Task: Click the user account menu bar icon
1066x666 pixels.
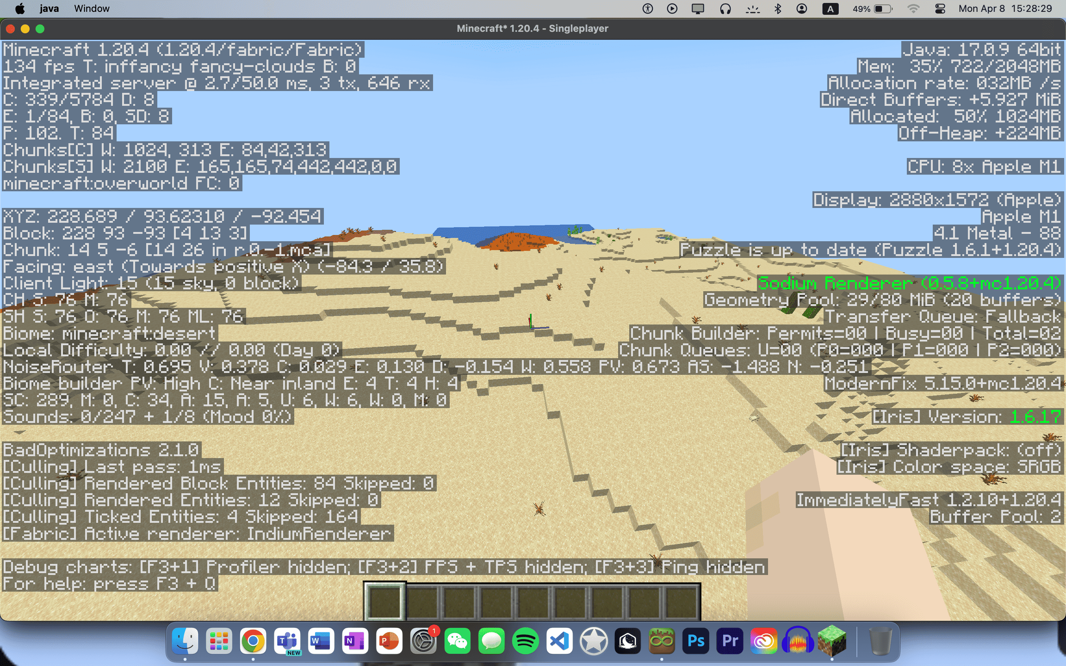Action: pos(802,9)
